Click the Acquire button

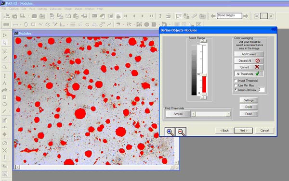point(178,114)
